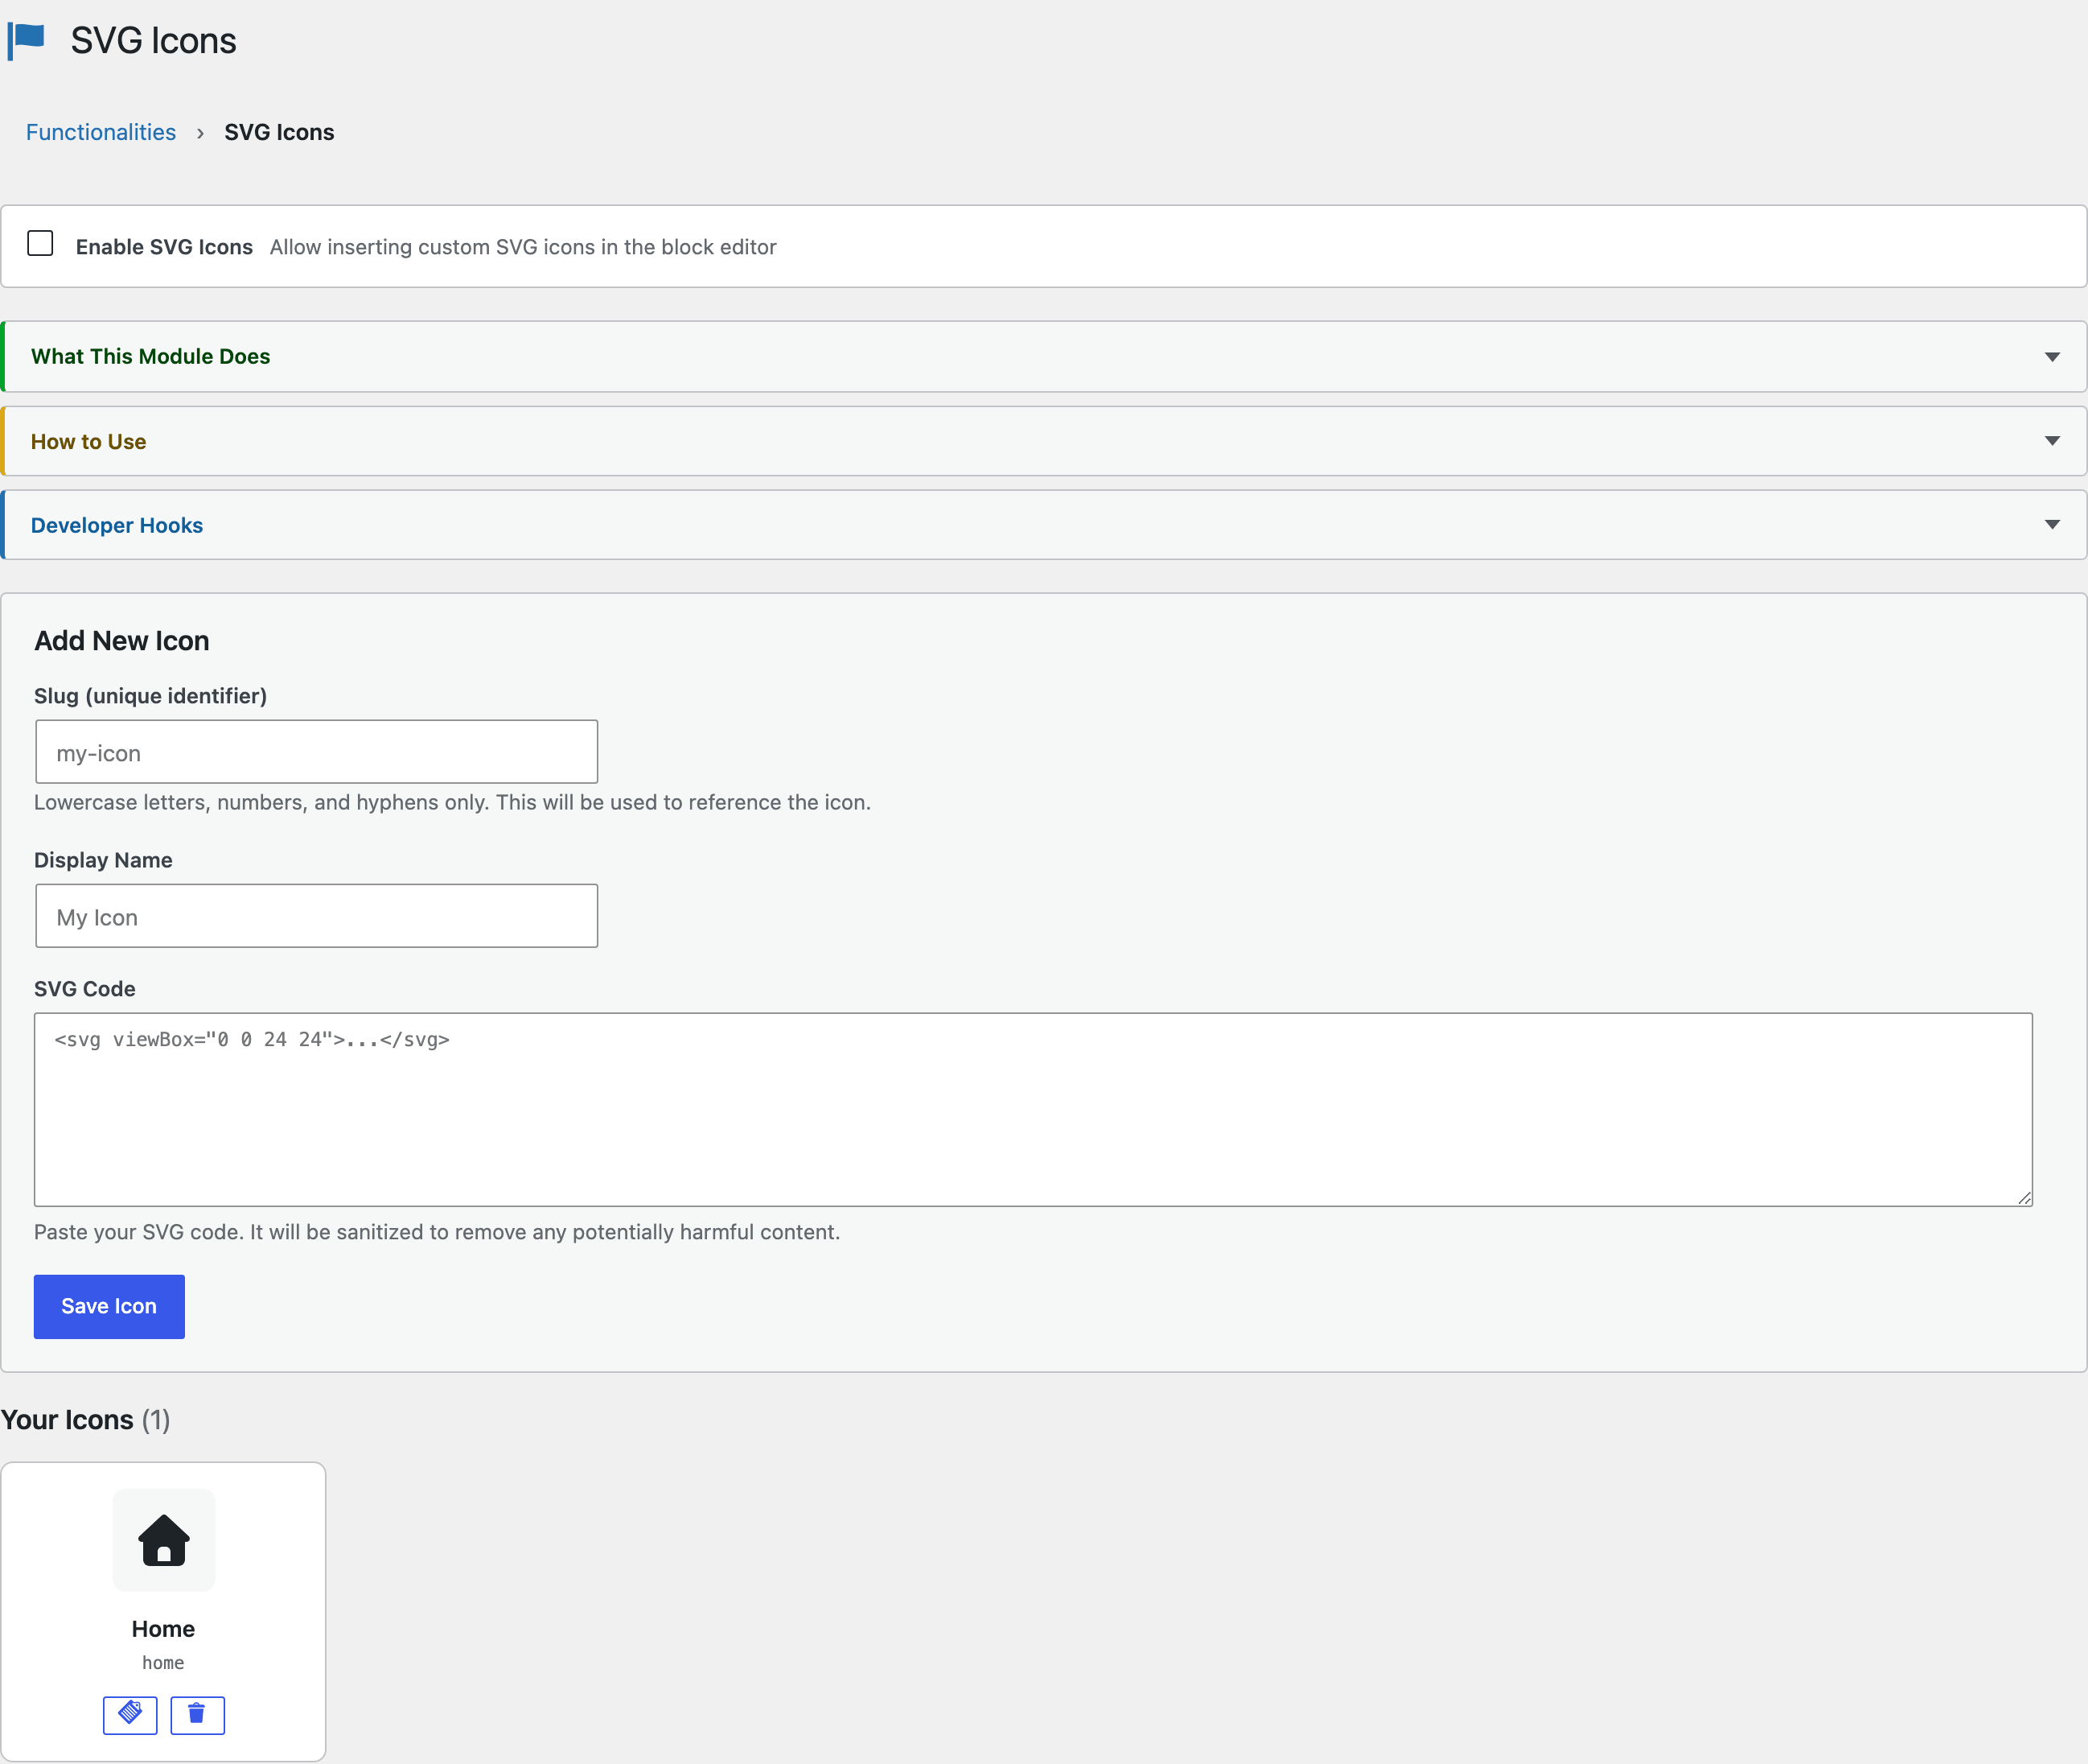Screen dimensions: 2088x1764
Task: Click the SVG Code textarea resize handle
Action: [x=2024, y=1198]
